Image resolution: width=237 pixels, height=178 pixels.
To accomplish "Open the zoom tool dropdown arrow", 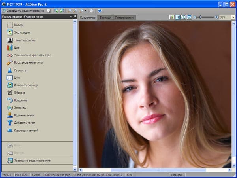I will [85, 11].
